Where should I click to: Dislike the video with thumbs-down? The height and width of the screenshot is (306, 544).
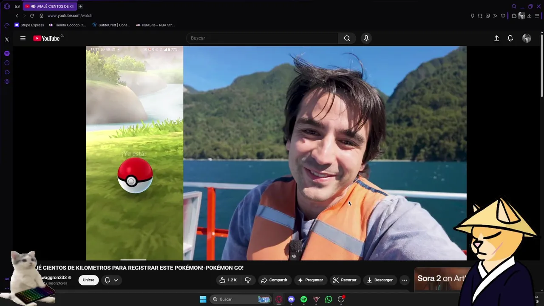point(248,280)
